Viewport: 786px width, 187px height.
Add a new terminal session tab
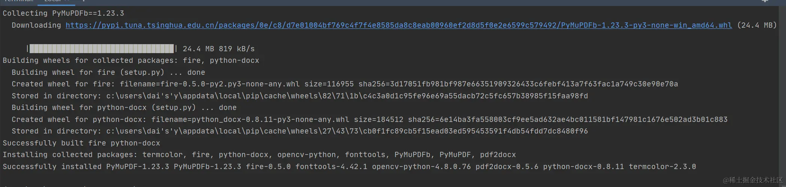point(83,1)
